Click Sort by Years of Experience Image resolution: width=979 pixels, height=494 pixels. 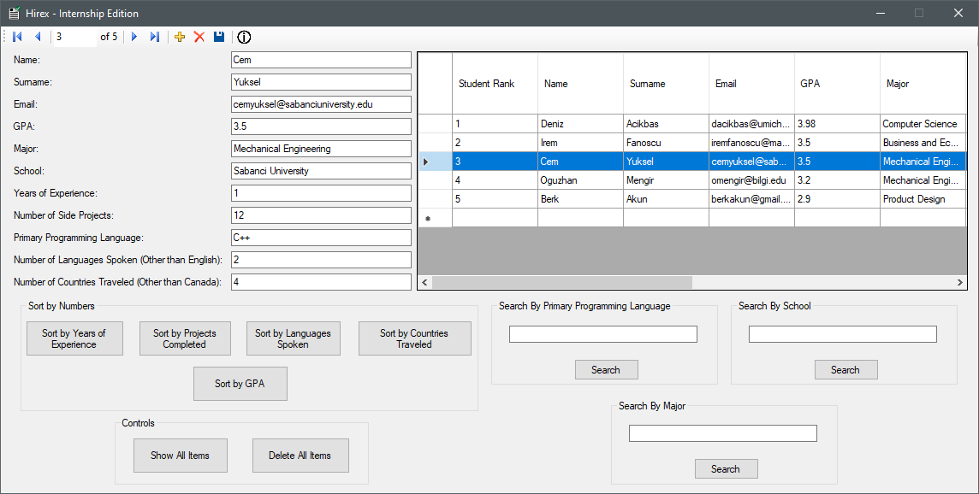tap(74, 338)
